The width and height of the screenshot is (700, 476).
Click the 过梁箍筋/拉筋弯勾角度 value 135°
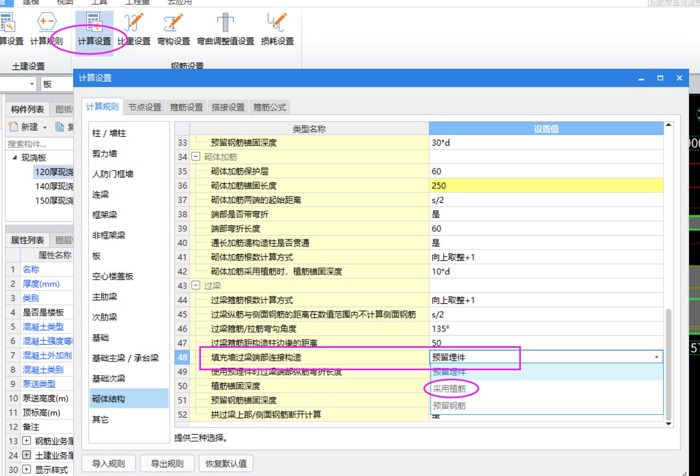pyautogui.click(x=547, y=329)
